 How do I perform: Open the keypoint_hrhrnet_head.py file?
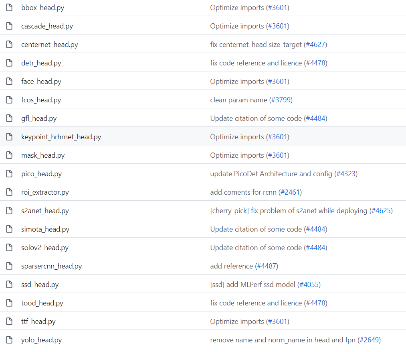(x=61, y=136)
